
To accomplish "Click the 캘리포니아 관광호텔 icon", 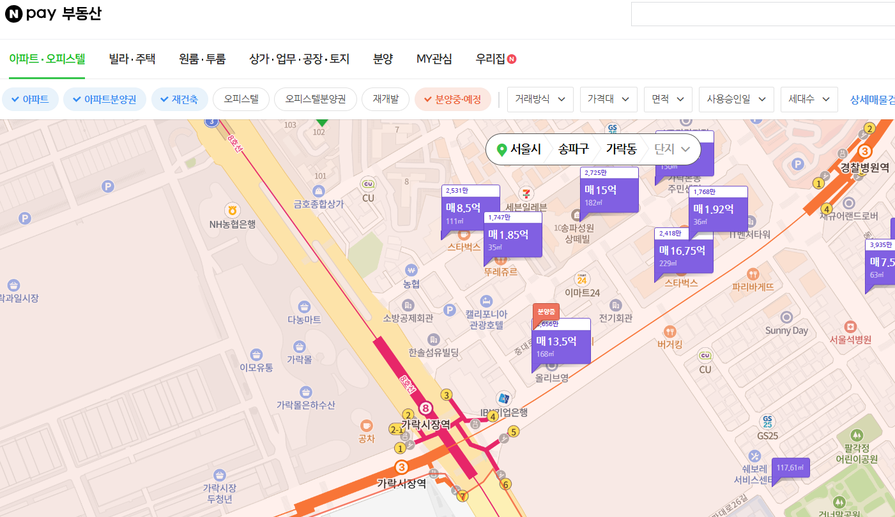I will [x=486, y=300].
